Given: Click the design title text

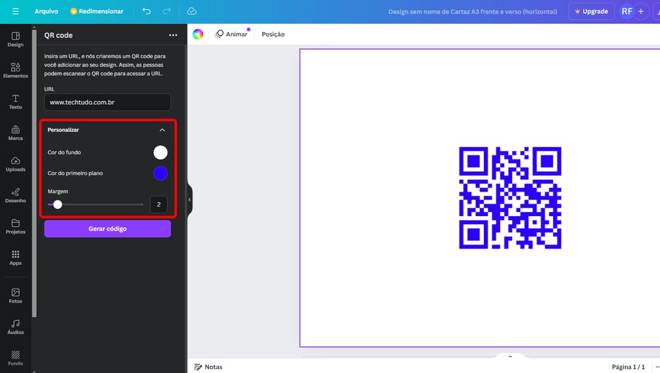Looking at the screenshot, I should [473, 12].
